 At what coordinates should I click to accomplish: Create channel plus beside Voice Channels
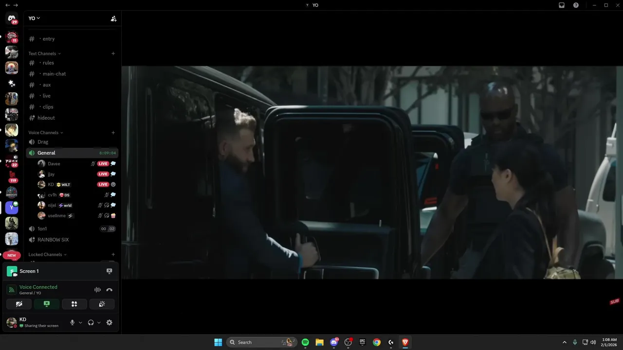click(x=113, y=133)
